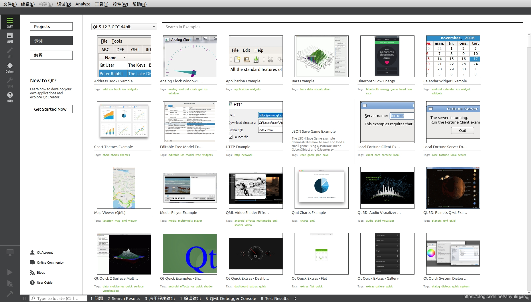Click the Build hammer icon

10,294
